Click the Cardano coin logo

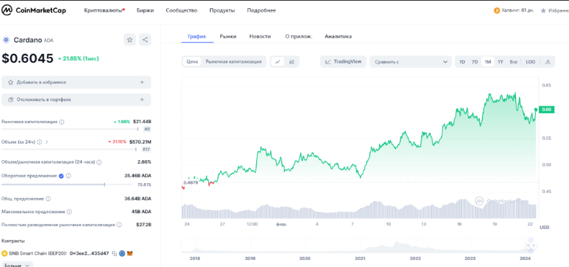[x=6, y=40]
